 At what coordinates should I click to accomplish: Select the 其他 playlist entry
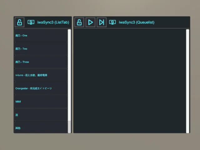[x=41, y=127]
